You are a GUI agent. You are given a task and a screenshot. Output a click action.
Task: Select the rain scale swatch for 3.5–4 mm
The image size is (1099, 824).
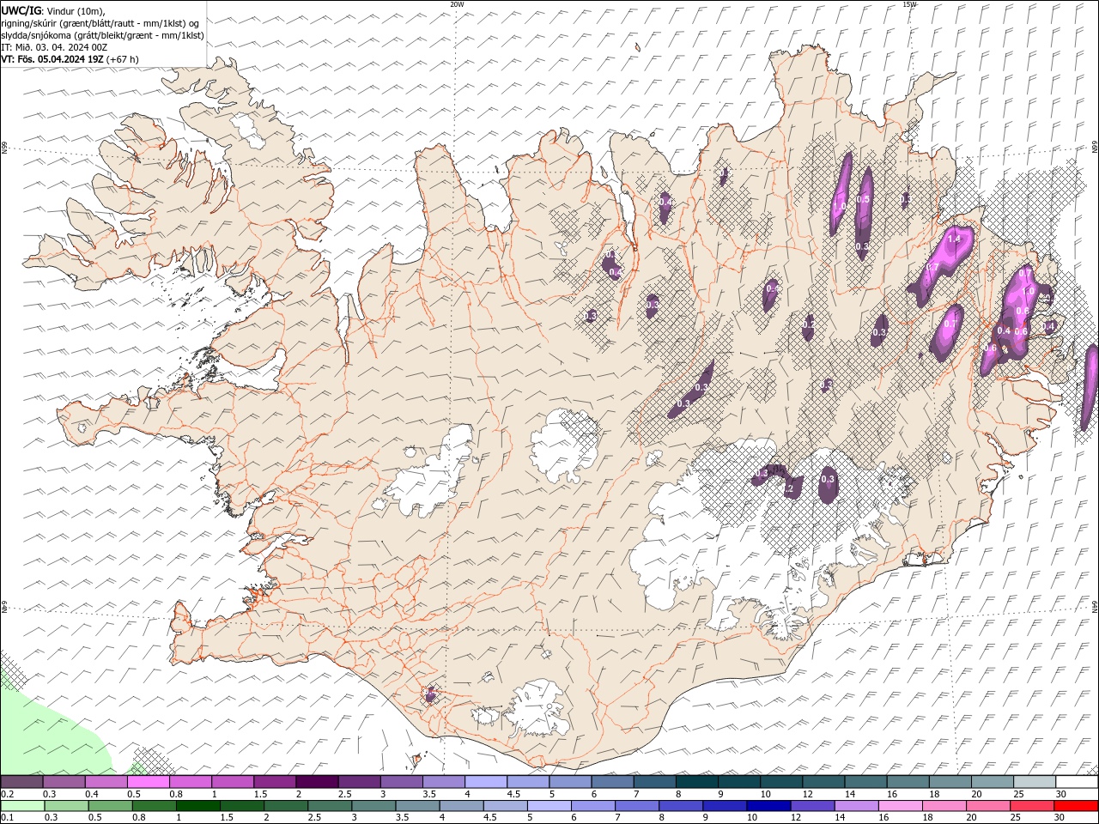[x=417, y=806]
